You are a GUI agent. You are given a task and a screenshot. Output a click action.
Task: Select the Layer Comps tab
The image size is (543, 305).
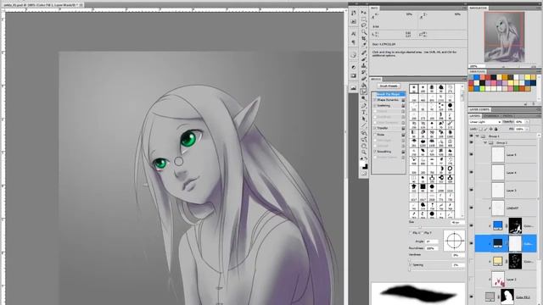coord(479,109)
